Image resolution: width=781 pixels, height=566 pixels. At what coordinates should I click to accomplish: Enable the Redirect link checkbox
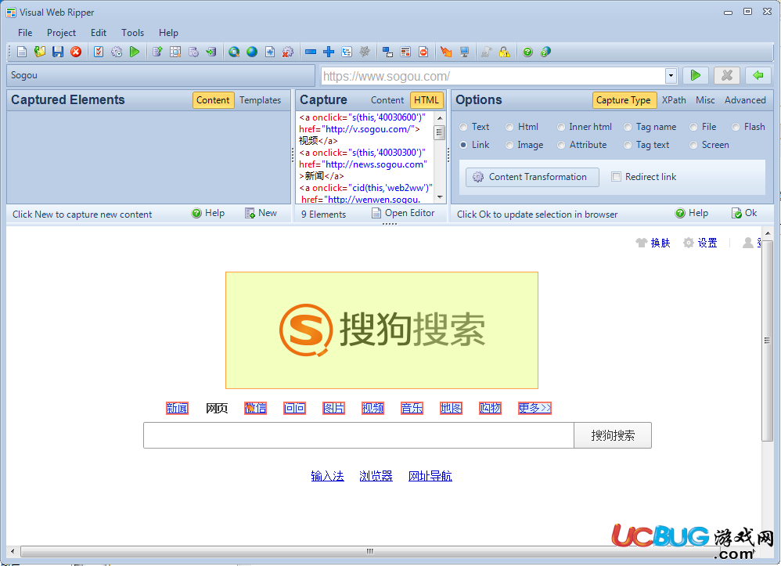pos(617,177)
